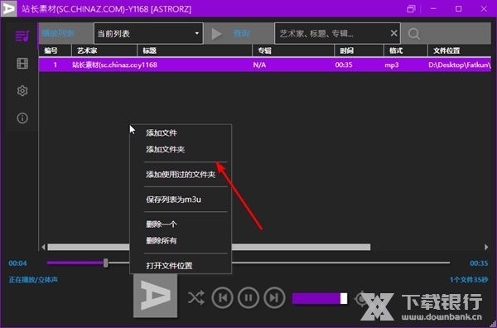This screenshot has height=328, width=497.
Task: Open settings gear in sidebar
Action: (x=22, y=91)
